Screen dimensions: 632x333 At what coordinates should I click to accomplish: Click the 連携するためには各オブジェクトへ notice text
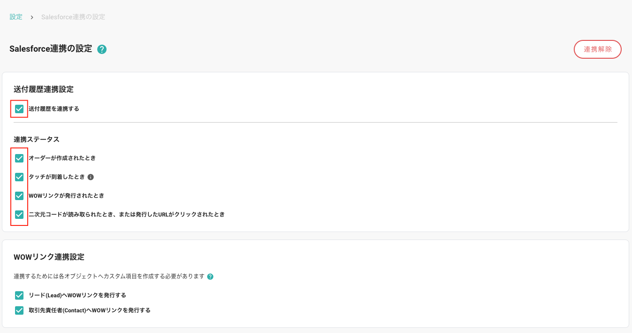point(109,277)
